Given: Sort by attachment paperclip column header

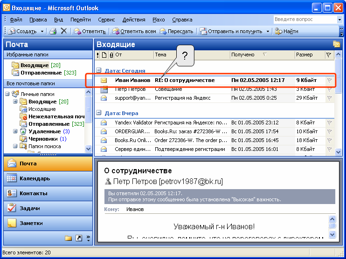Looking at the screenshot, I should [x=111, y=55].
